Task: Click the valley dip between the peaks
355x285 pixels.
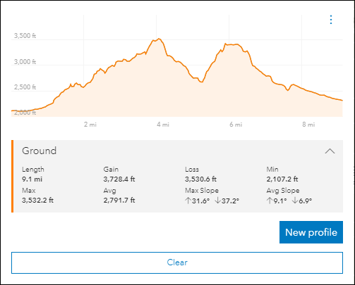Action: point(201,82)
